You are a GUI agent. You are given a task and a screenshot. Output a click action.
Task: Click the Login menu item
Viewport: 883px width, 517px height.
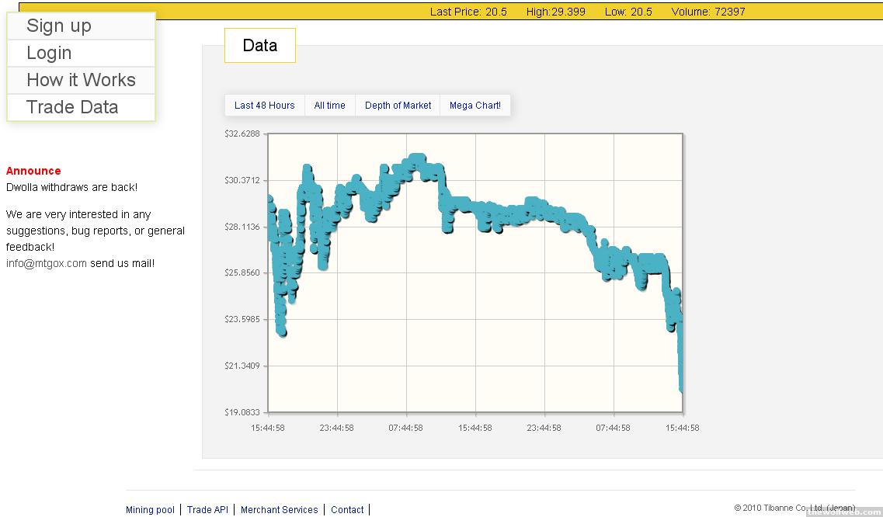(49, 53)
